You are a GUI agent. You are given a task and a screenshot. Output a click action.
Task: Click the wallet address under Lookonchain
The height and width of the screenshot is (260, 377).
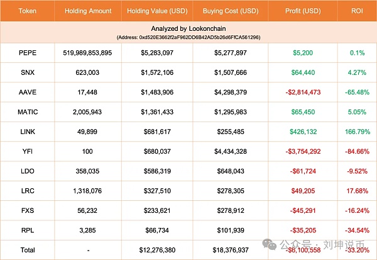point(188,38)
